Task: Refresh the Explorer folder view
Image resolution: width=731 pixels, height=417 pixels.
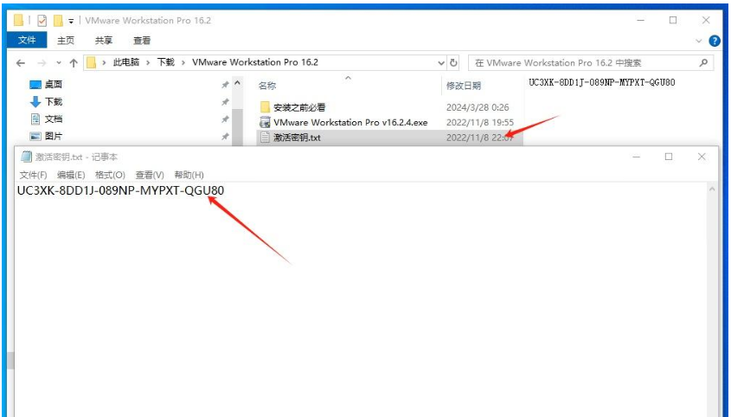Action: pyautogui.click(x=453, y=63)
